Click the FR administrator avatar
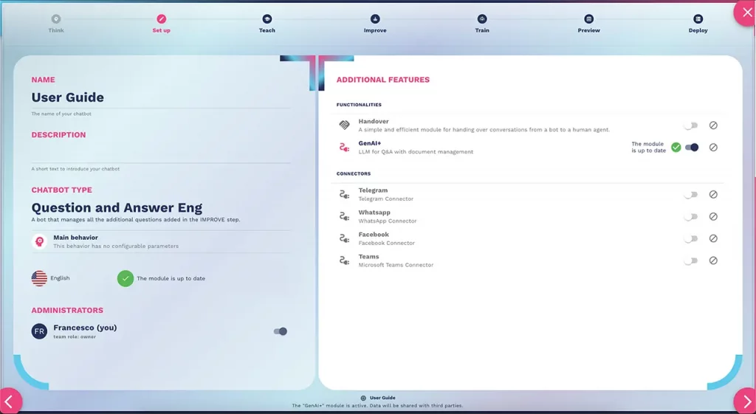The image size is (756, 414). click(x=40, y=331)
